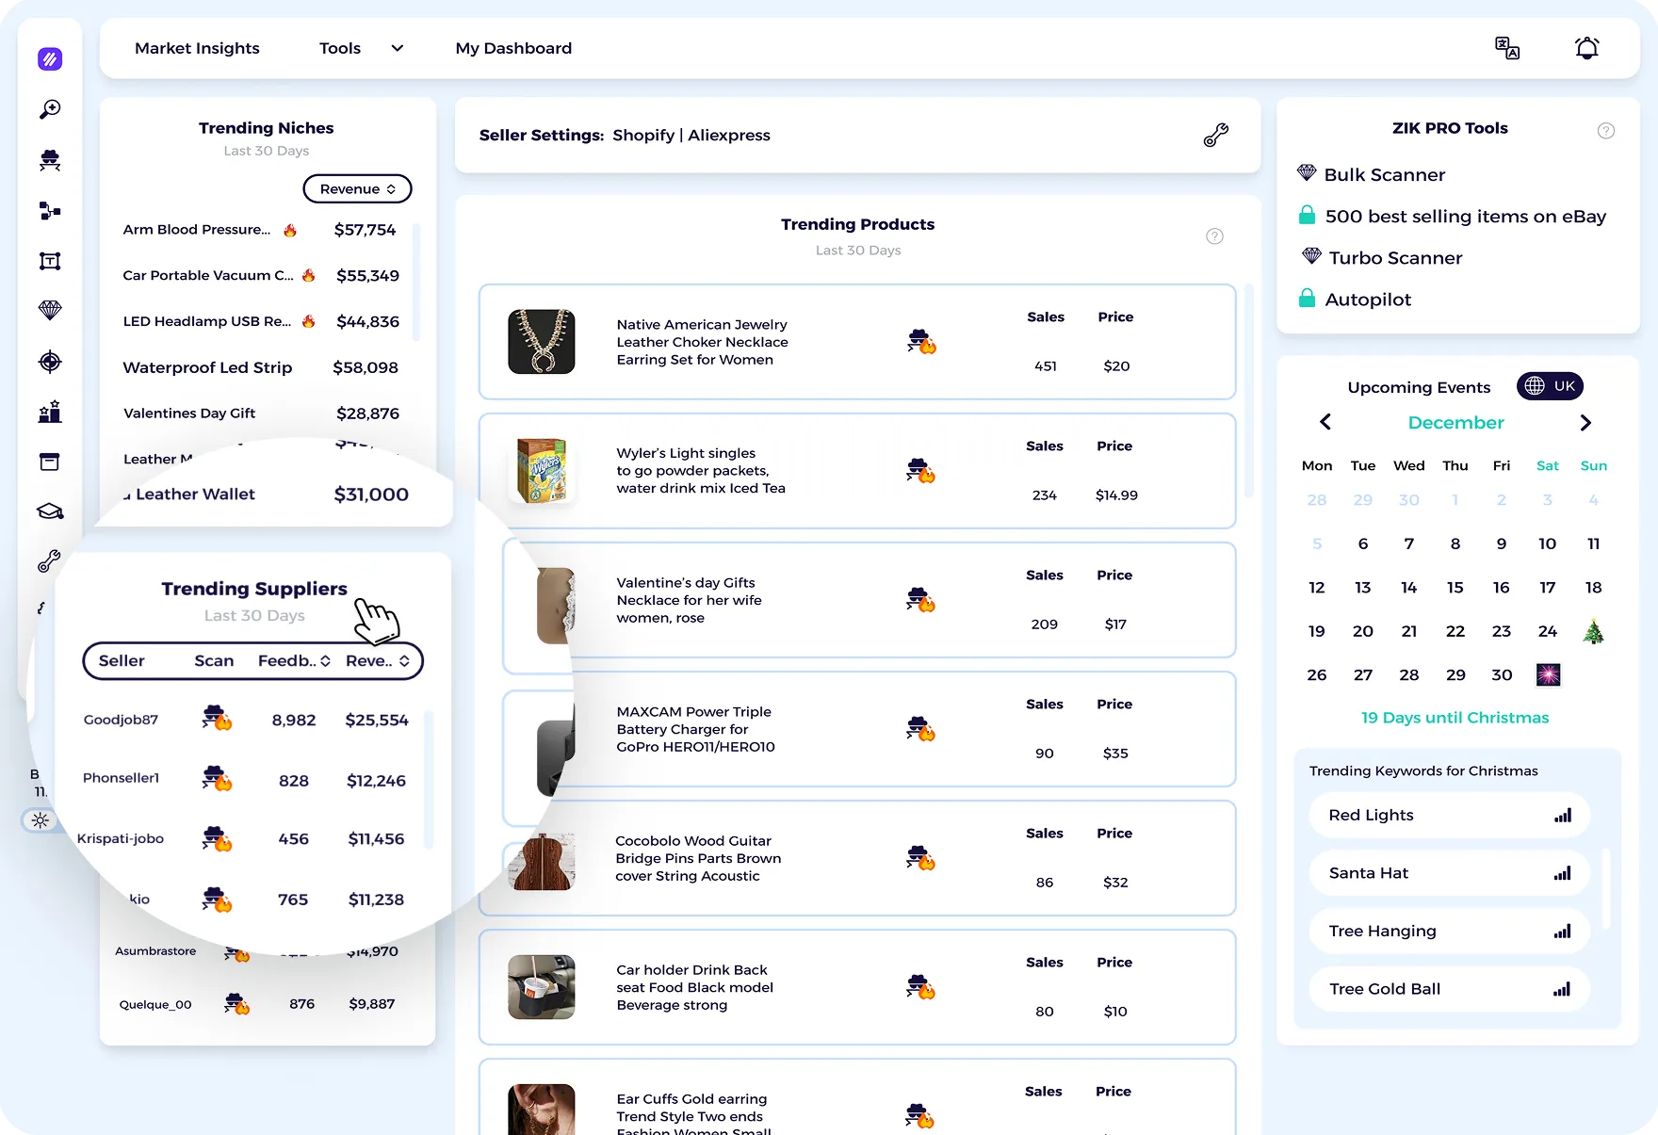Scan the Wyler's Light singles product

921,471
